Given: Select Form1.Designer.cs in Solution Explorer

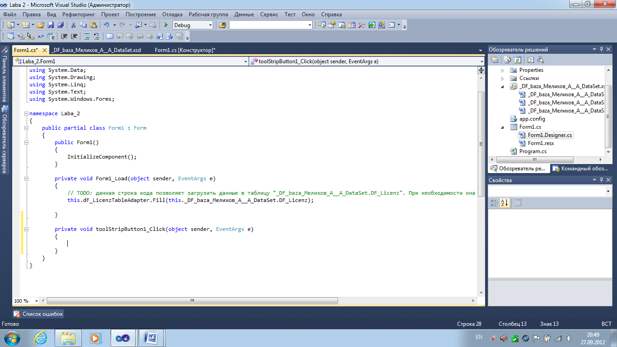Looking at the screenshot, I should [x=550, y=135].
